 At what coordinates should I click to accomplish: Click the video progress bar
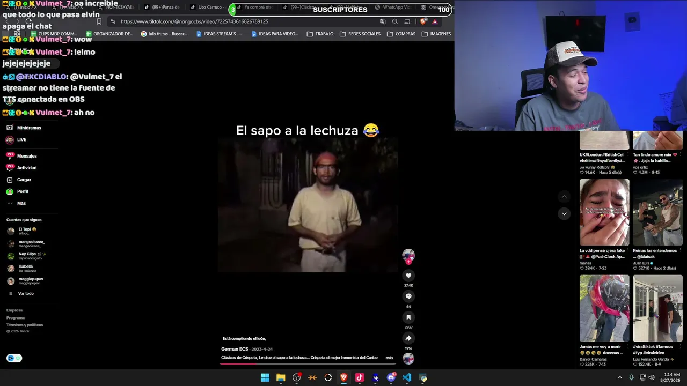click(308, 363)
